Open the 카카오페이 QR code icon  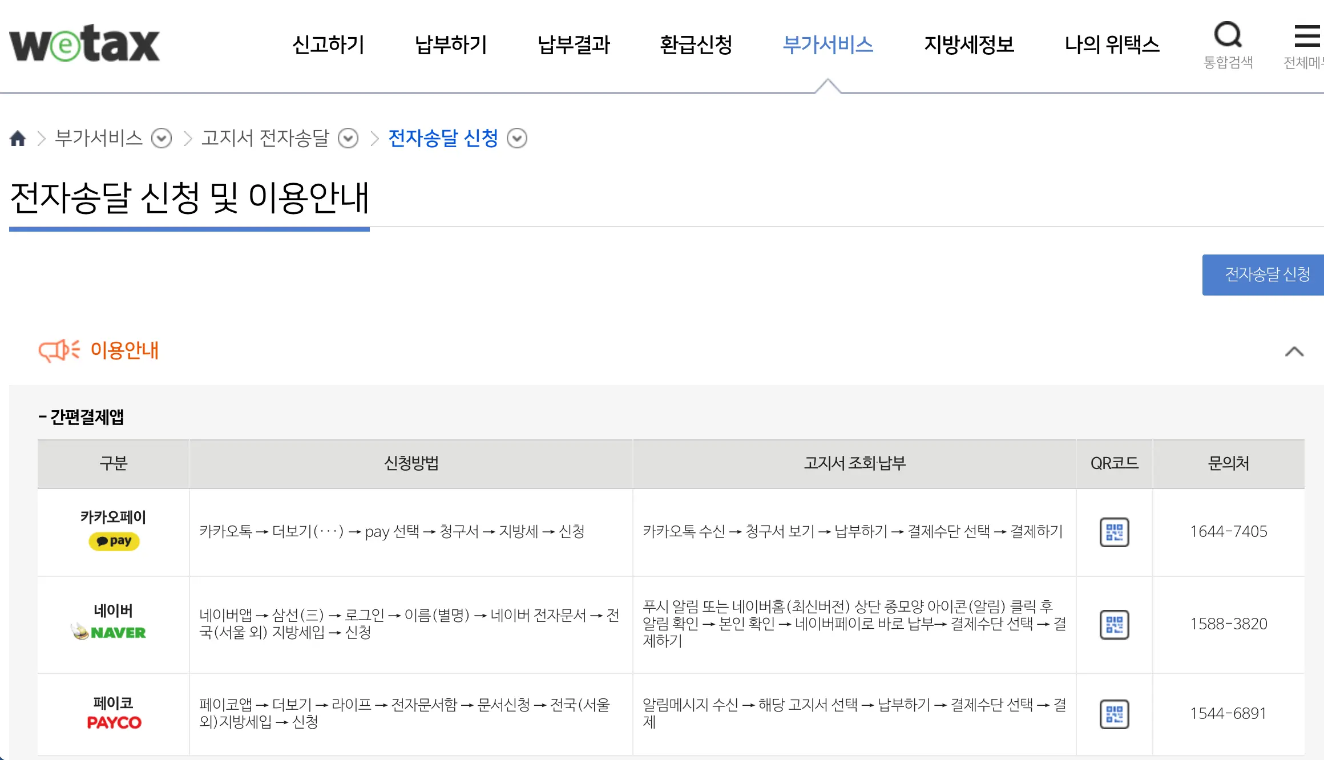pyautogui.click(x=1114, y=532)
